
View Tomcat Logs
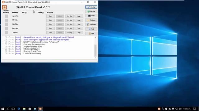coord(79,33)
